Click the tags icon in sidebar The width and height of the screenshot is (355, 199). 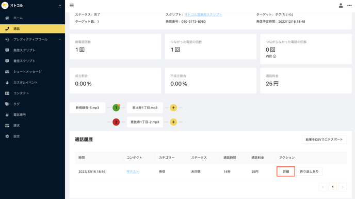click(7, 104)
